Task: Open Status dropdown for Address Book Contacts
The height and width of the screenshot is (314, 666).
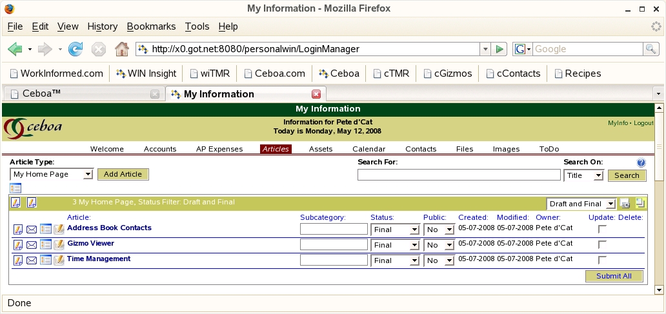Action: coord(395,230)
